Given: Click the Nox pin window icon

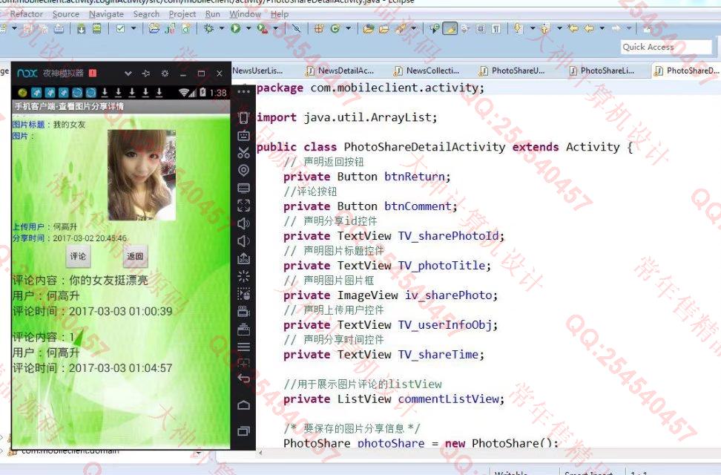Looking at the screenshot, I should pyautogui.click(x=146, y=73).
